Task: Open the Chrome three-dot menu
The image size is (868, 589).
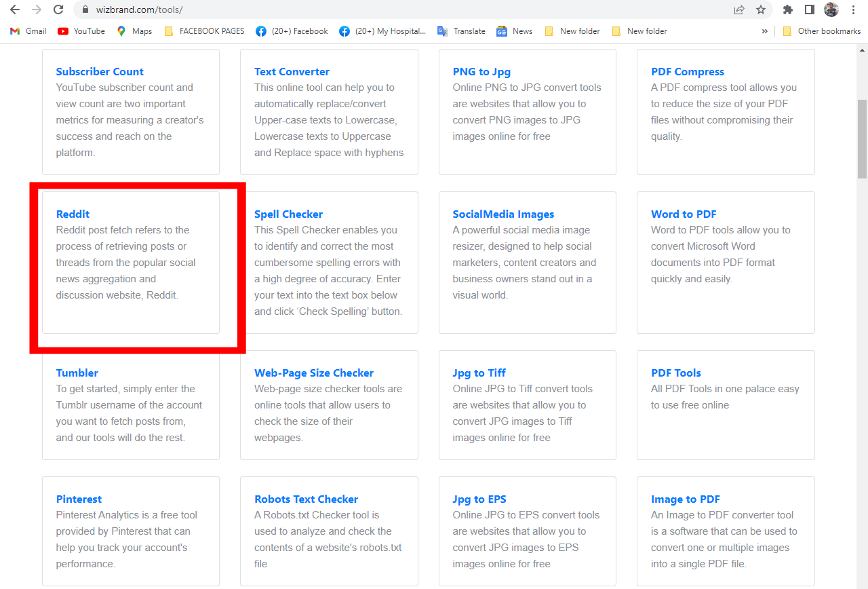Action: click(853, 9)
